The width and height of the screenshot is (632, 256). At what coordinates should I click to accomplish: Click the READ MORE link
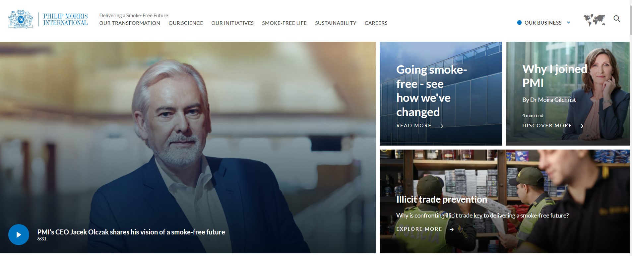tap(414, 126)
